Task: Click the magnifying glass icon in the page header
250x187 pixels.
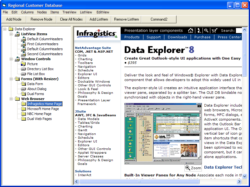Action: pos(206,31)
